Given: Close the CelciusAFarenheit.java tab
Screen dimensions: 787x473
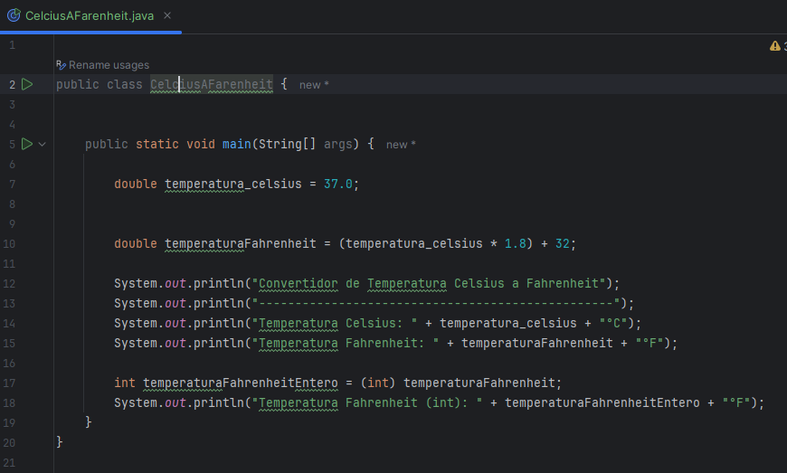Looking at the screenshot, I should click(168, 16).
